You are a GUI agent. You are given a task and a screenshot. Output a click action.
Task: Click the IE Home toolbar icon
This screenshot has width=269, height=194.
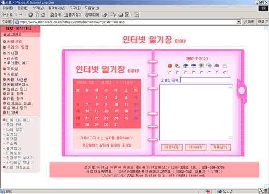[x=43, y=15]
